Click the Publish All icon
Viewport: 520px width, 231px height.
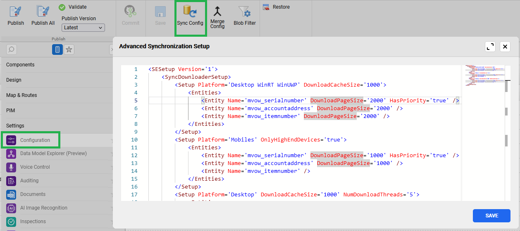tap(43, 12)
